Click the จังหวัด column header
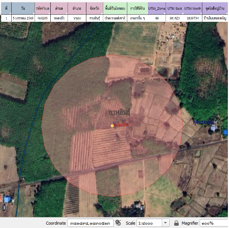Image resolution: width=229 pixels, height=228 pixels. click(x=94, y=8)
